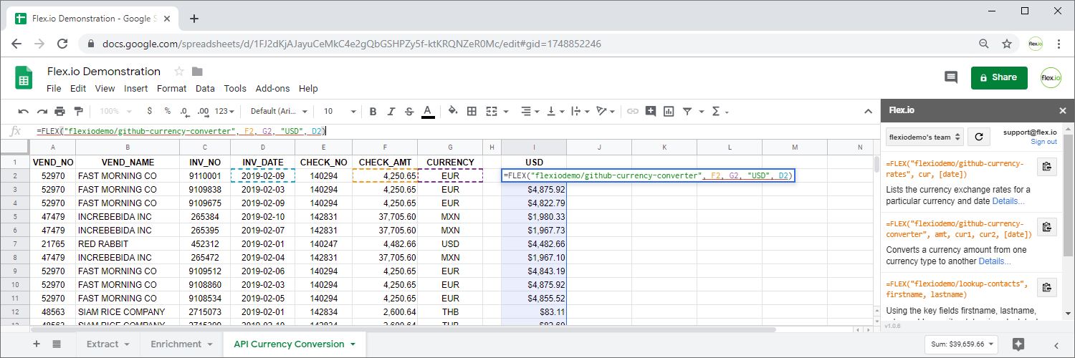
Task: Open merge cells dropdown arrow
Action: click(506, 111)
